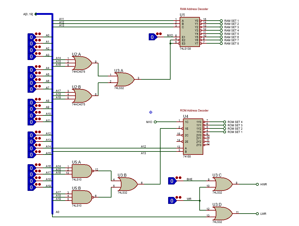
Task: Click the ROM SET 4 output terminal
Action: (x=224, y=122)
